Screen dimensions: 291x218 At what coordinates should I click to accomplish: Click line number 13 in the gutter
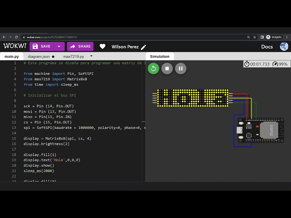click(x=14, y=128)
